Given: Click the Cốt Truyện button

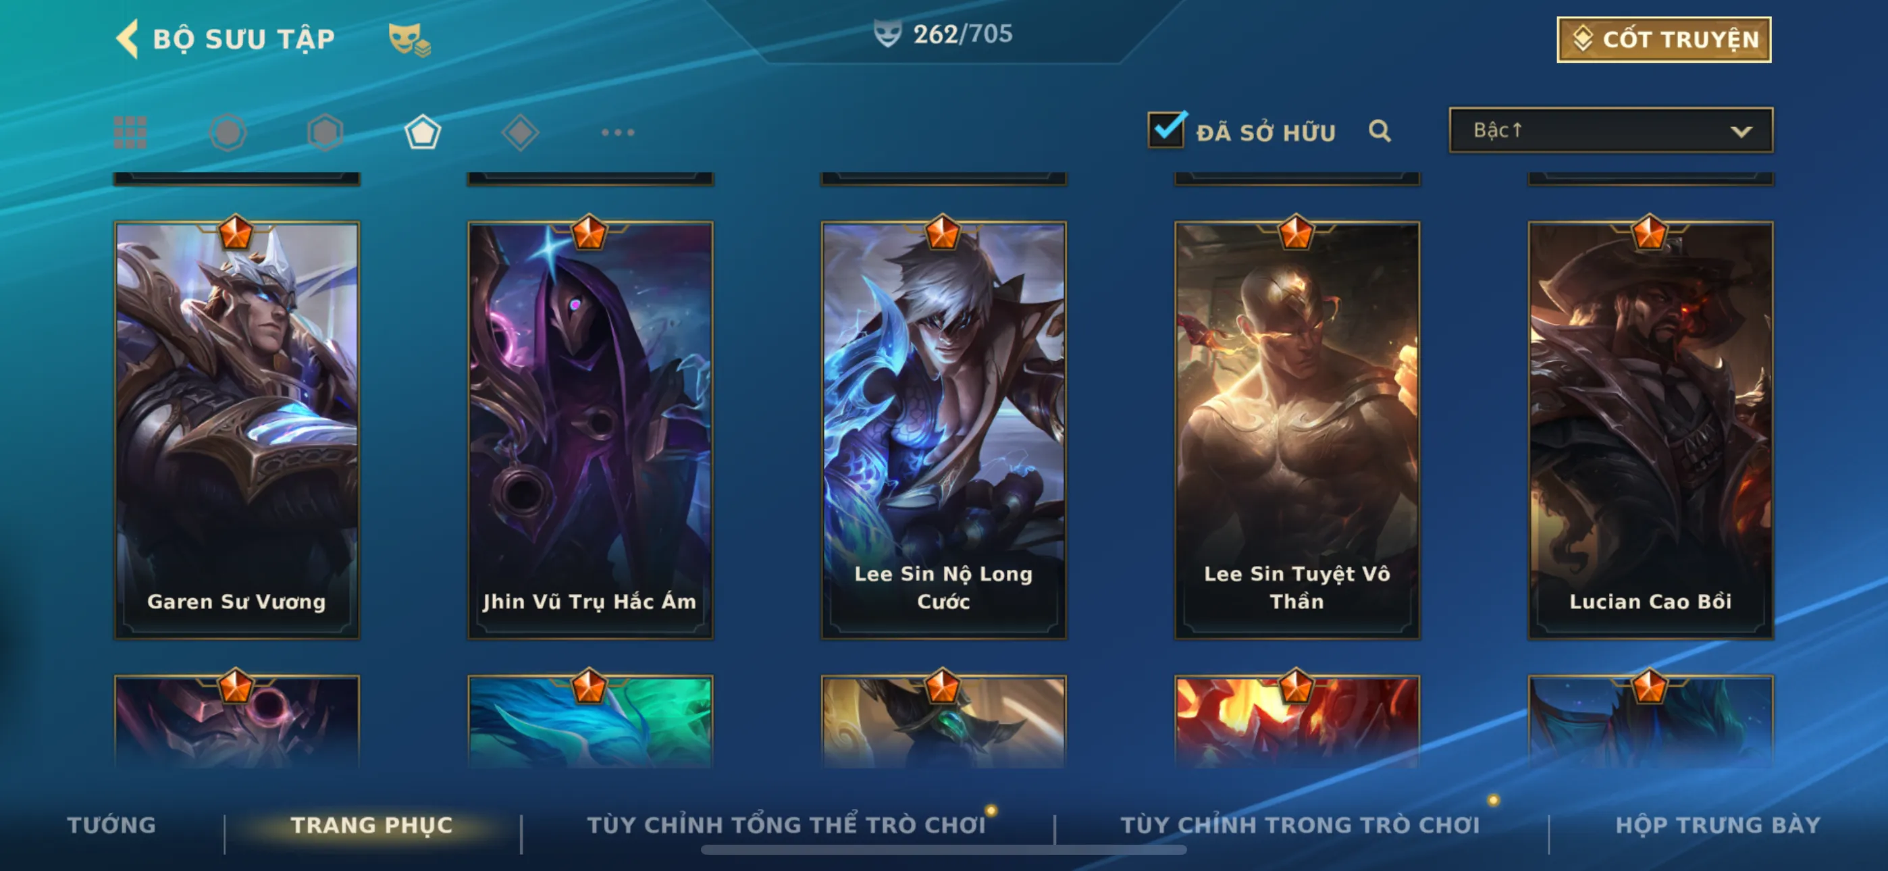Looking at the screenshot, I should click(1664, 40).
